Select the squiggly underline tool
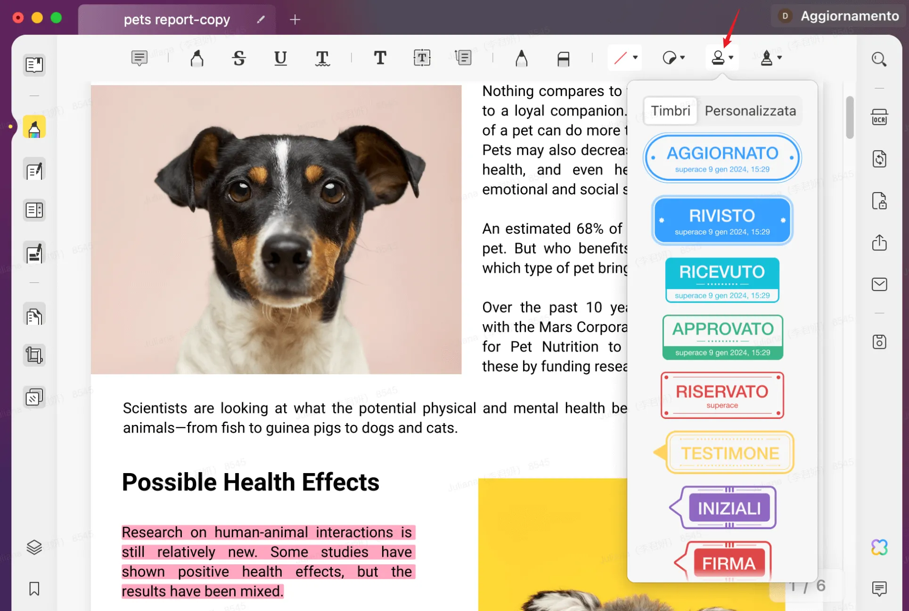Image resolution: width=909 pixels, height=611 pixels. (322, 58)
